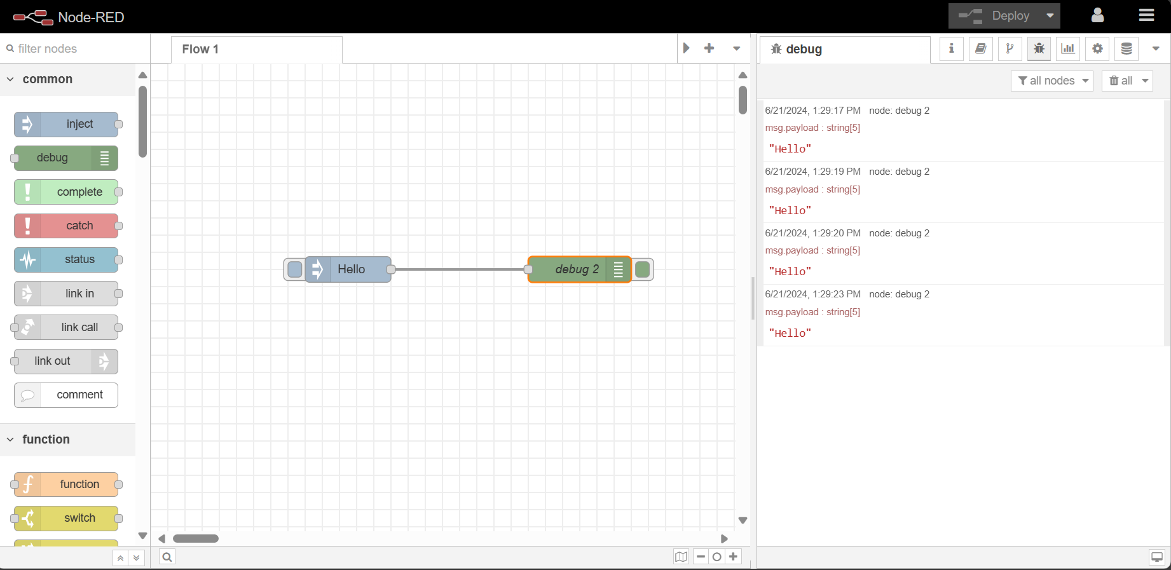Open the all nodes filter dropdown
The width and height of the screenshot is (1171, 570).
click(1052, 81)
